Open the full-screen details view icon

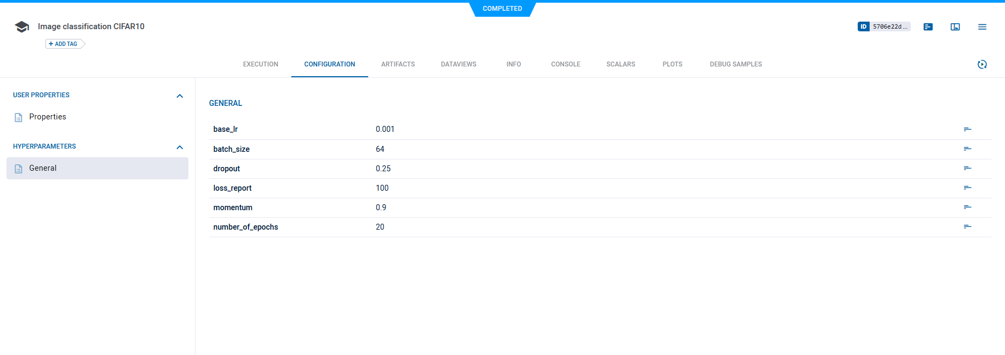click(955, 27)
